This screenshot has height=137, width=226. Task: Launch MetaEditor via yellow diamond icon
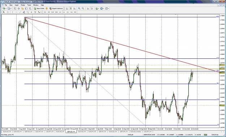pyautogui.click(x=47, y=9)
